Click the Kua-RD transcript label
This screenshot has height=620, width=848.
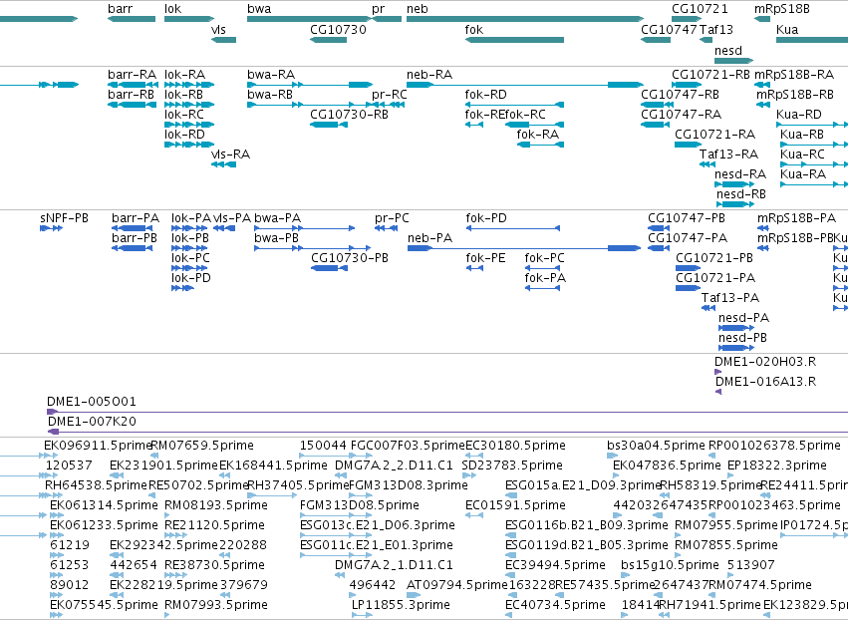pos(799,115)
